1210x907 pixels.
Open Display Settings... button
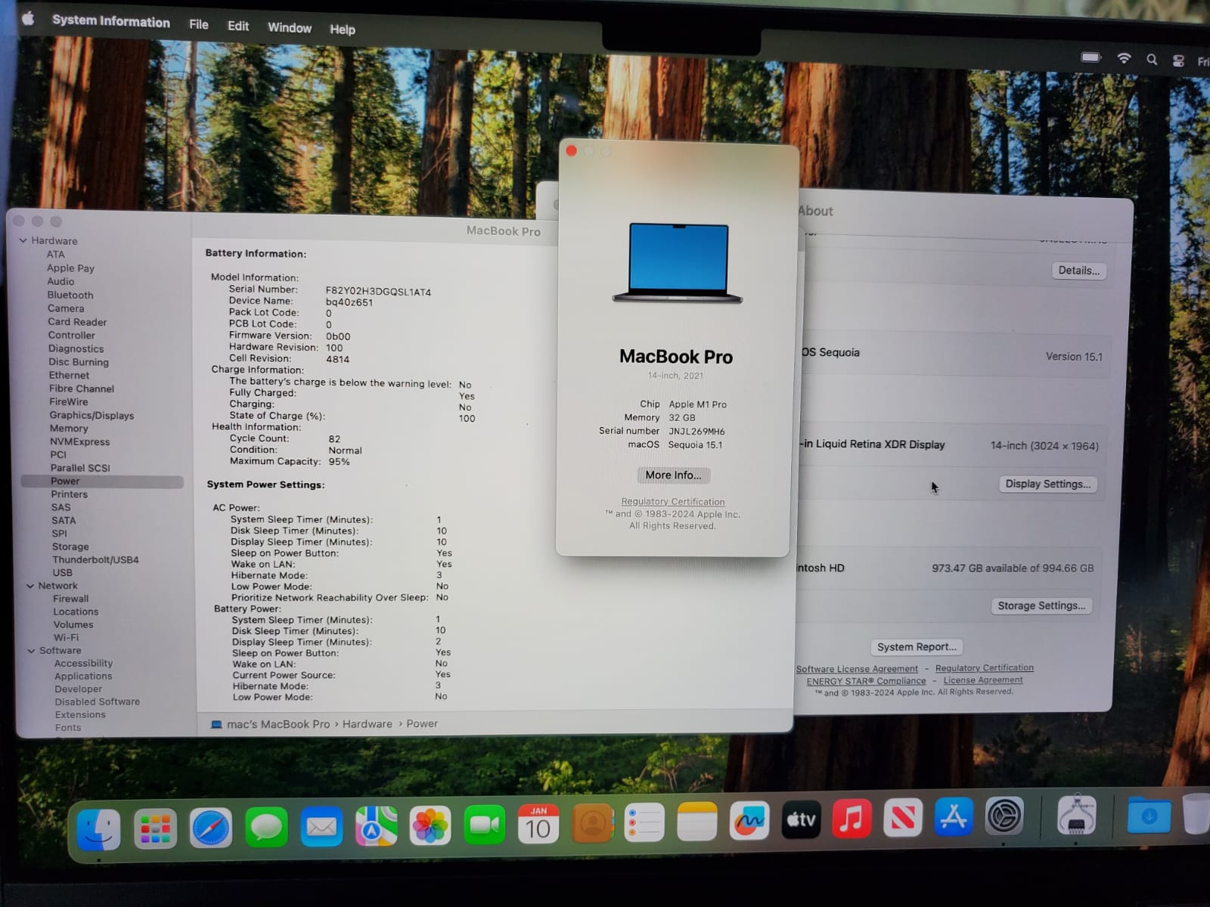click(1047, 484)
